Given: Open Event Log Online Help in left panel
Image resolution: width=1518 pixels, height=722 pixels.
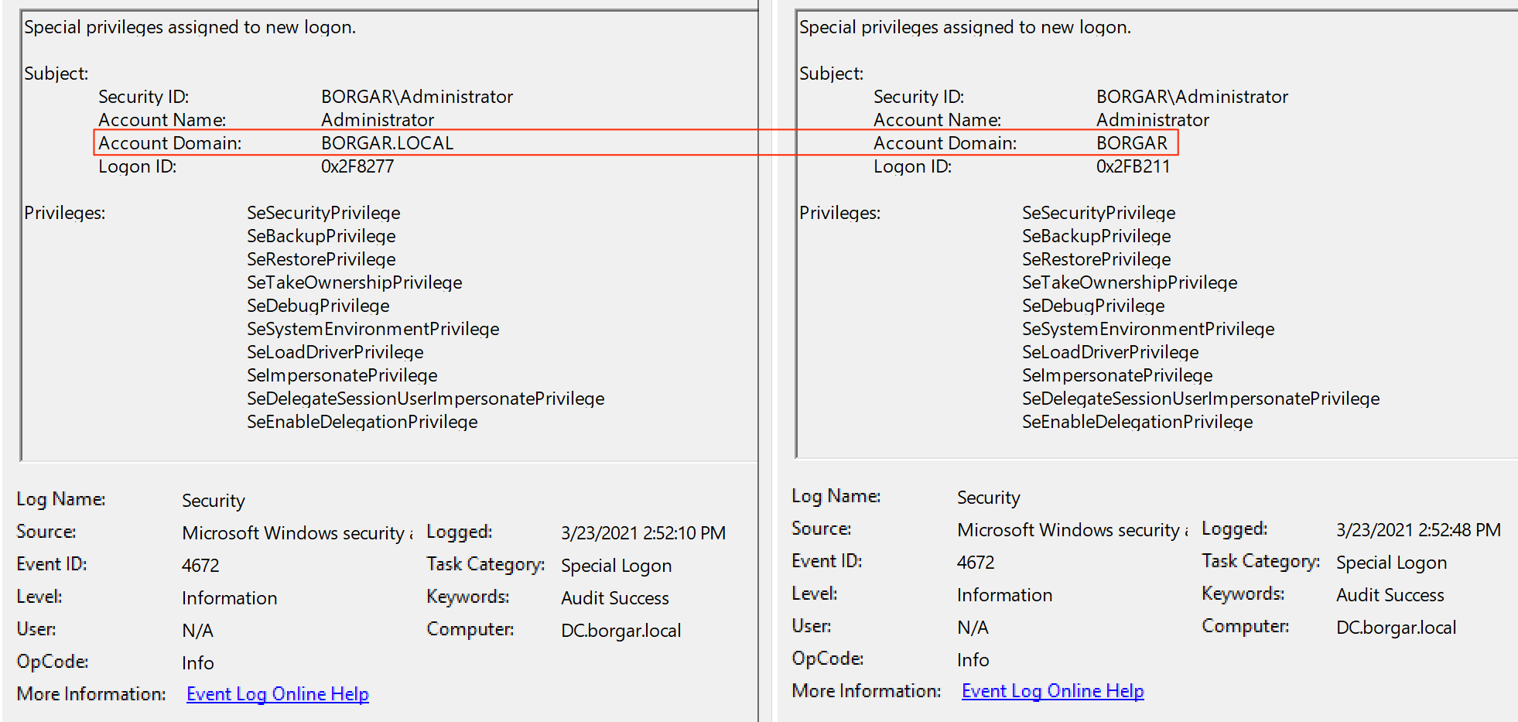Looking at the screenshot, I should [x=277, y=694].
